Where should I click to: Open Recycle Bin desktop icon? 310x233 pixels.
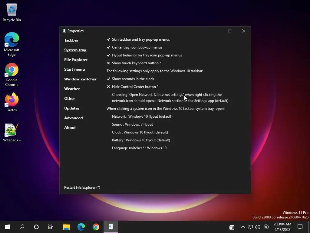[x=12, y=12]
